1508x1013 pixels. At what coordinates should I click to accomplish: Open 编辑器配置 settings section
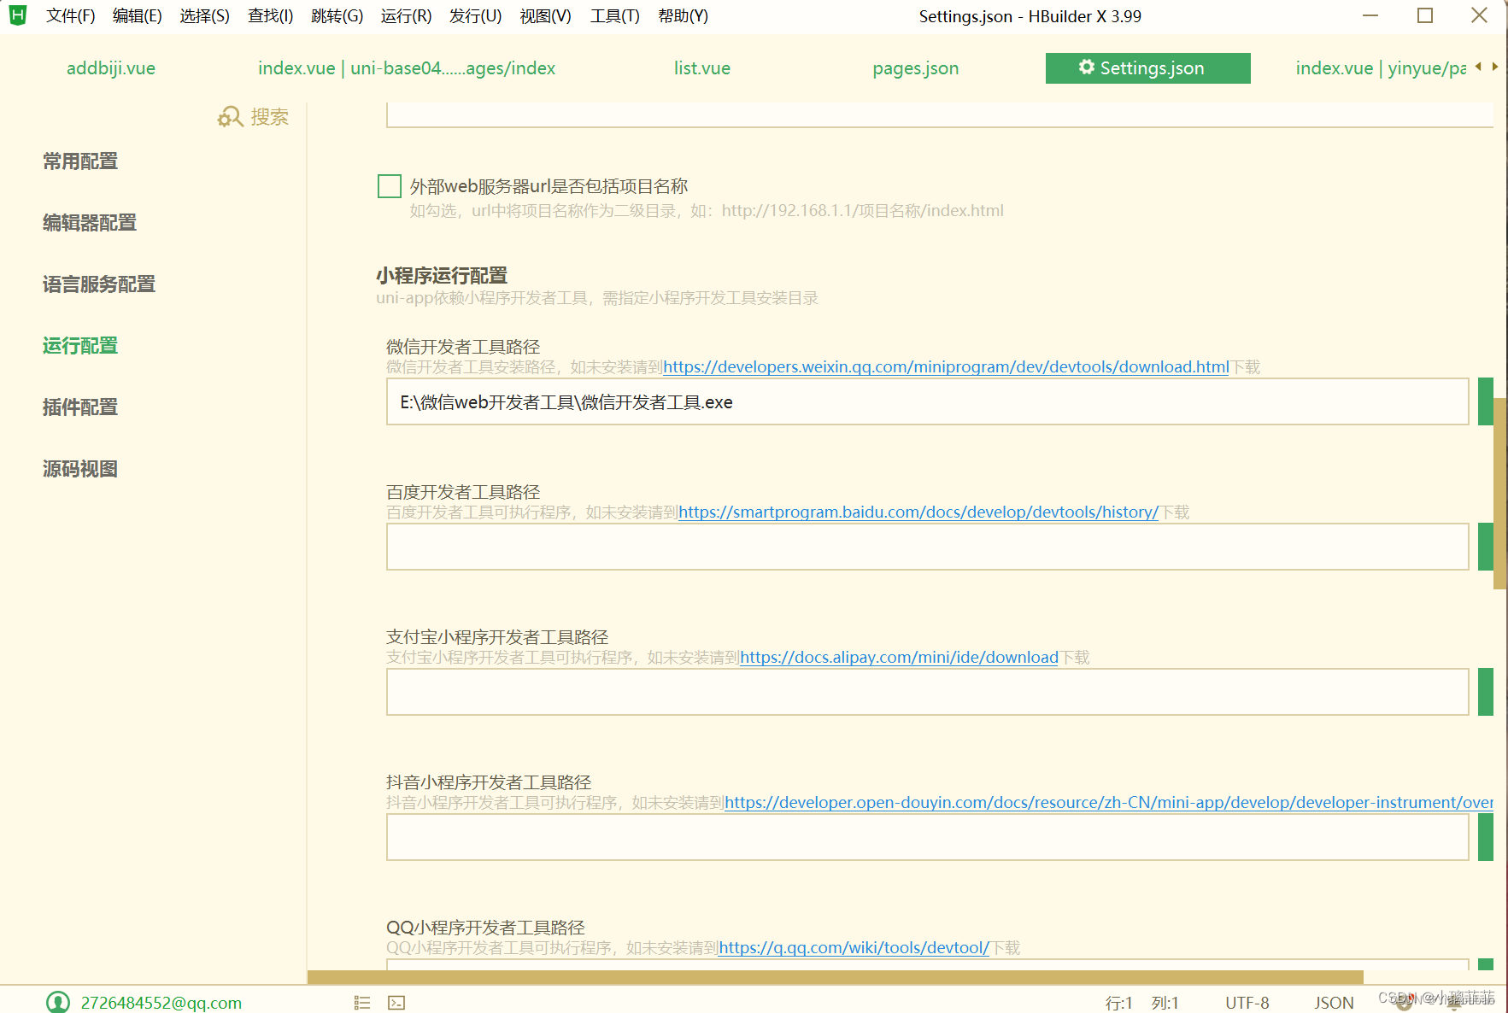pyautogui.click(x=90, y=223)
